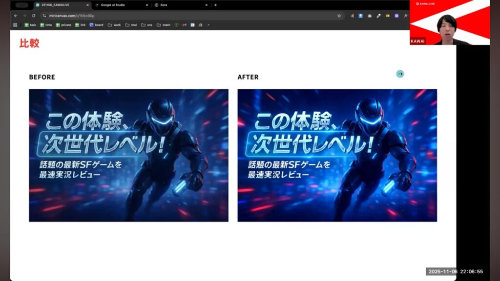Bookmark this page with the star icon
Viewport: 500px width, 281px height.
(339, 16)
